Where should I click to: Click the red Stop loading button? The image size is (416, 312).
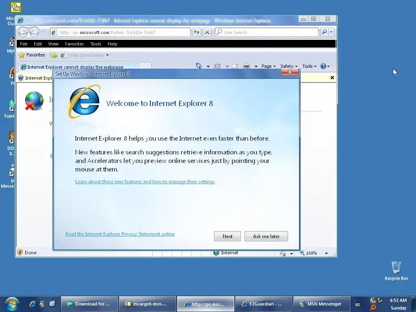pos(207,32)
